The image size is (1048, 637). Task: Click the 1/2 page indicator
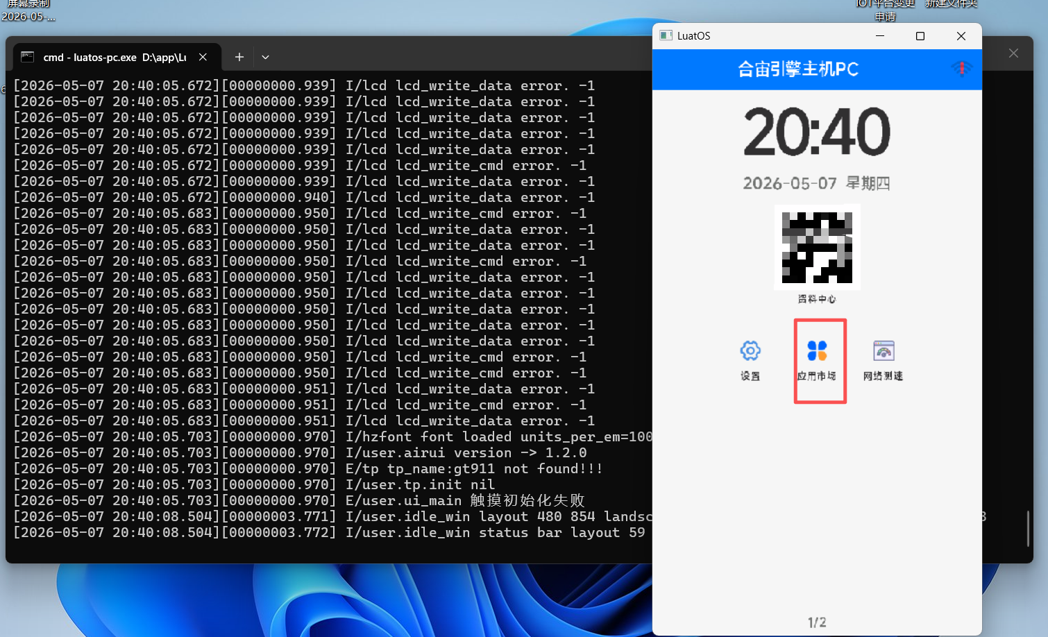tap(817, 622)
